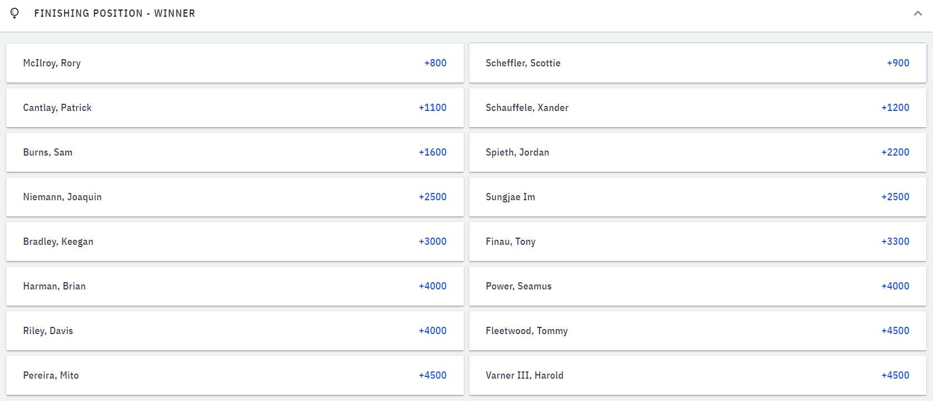The image size is (933, 401).
Task: Choose Fleetwood, Tommy at +4500
Action: pos(698,331)
